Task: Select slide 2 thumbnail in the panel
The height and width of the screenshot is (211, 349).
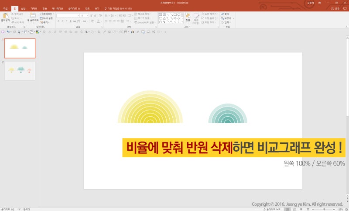Action: (x=20, y=70)
